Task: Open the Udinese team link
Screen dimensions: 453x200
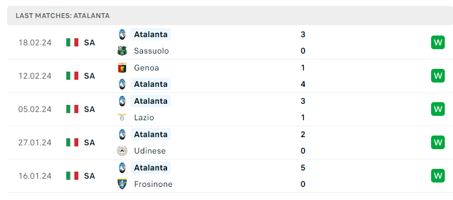Action: [x=150, y=151]
